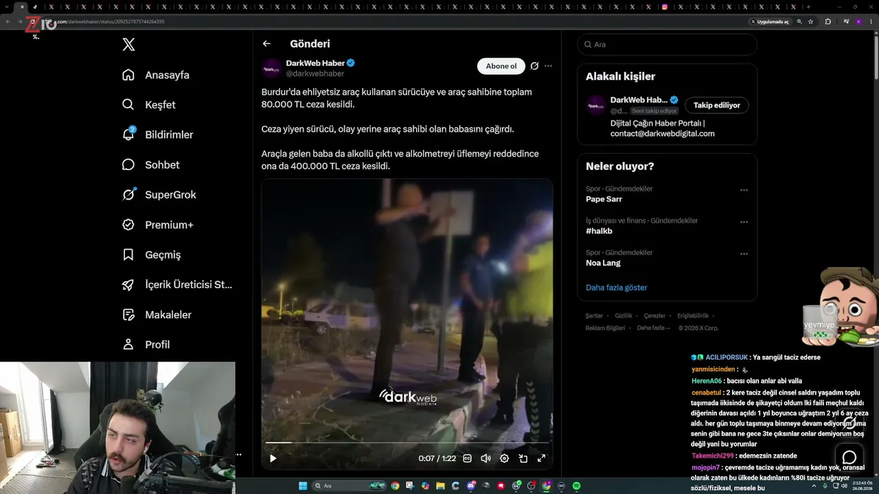Image resolution: width=879 pixels, height=494 pixels.
Task: Open the Gizlilik footer link
Action: (624, 316)
